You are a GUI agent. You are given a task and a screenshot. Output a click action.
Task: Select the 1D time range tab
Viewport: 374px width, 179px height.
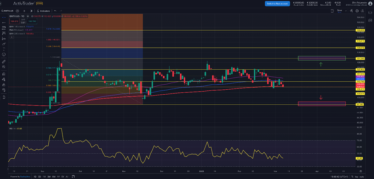point(35,176)
